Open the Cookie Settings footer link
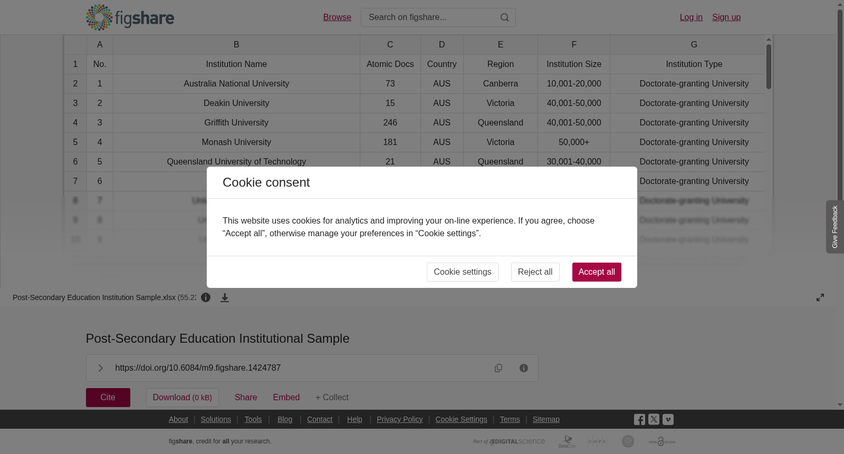Screen dimensions: 844x454 [462, 419]
